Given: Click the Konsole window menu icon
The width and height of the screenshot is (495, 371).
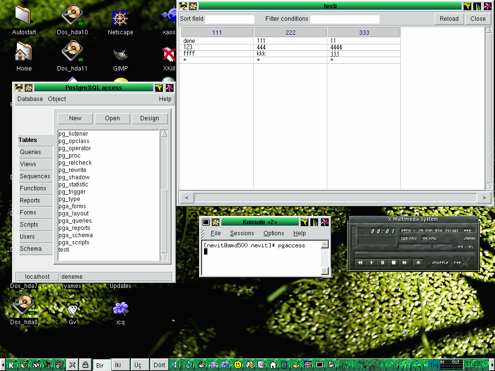Looking at the screenshot, I should [x=206, y=222].
